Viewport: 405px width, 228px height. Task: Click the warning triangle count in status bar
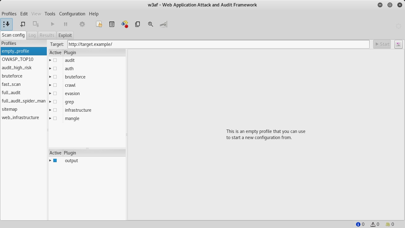pos(373,224)
